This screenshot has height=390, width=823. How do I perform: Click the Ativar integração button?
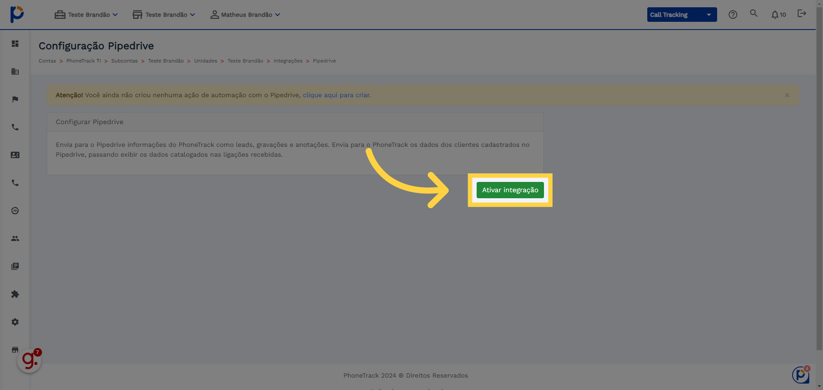pyautogui.click(x=510, y=190)
